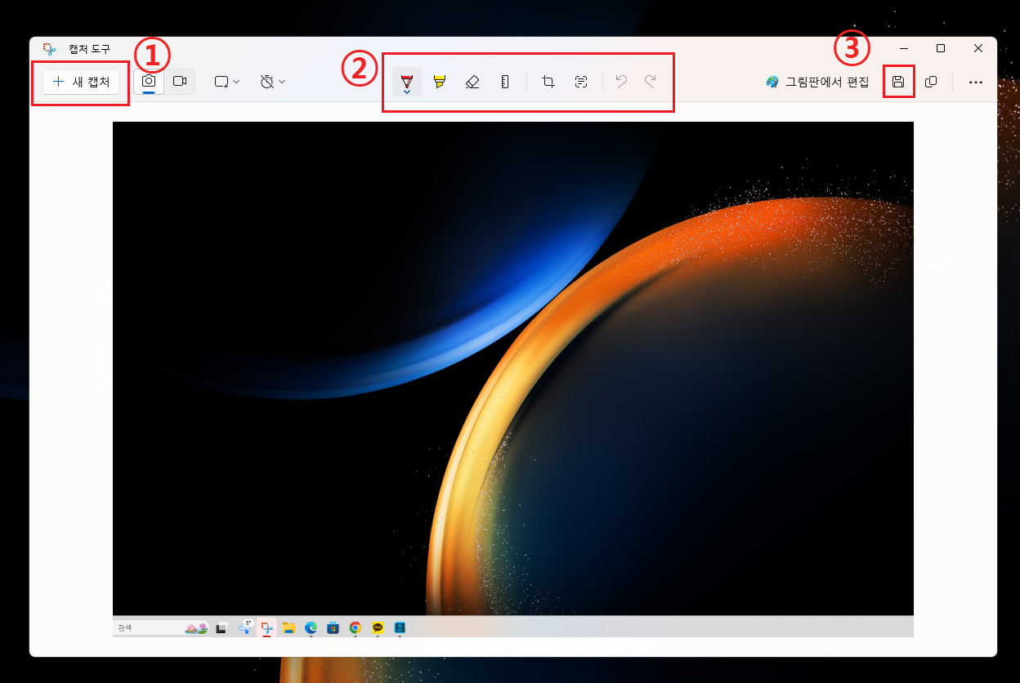Image resolution: width=1020 pixels, height=683 pixels.
Task: Select the Eraser tool
Action: coord(472,82)
